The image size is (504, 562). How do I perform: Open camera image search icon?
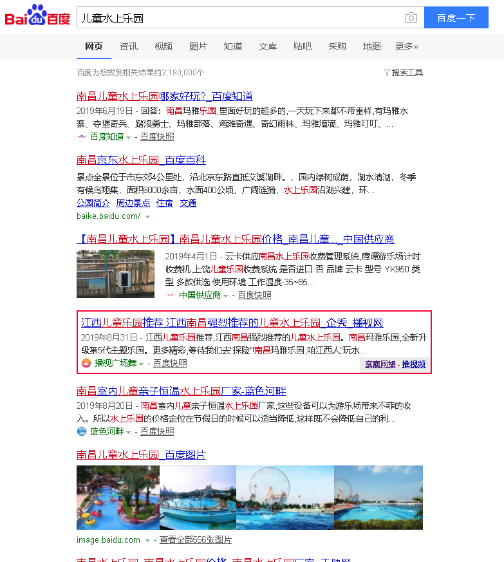411,17
